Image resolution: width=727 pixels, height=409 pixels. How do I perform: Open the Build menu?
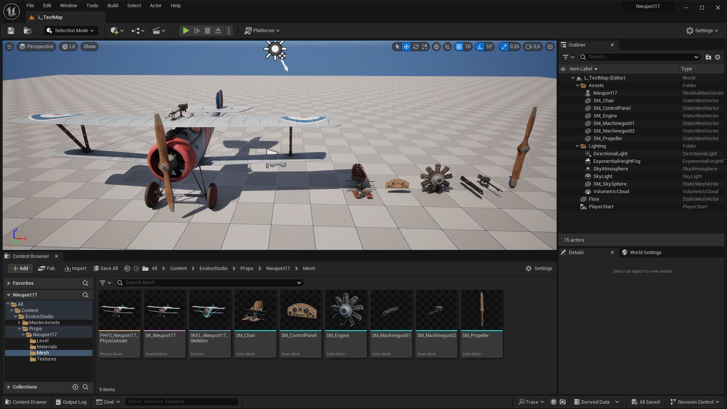pyautogui.click(x=113, y=6)
